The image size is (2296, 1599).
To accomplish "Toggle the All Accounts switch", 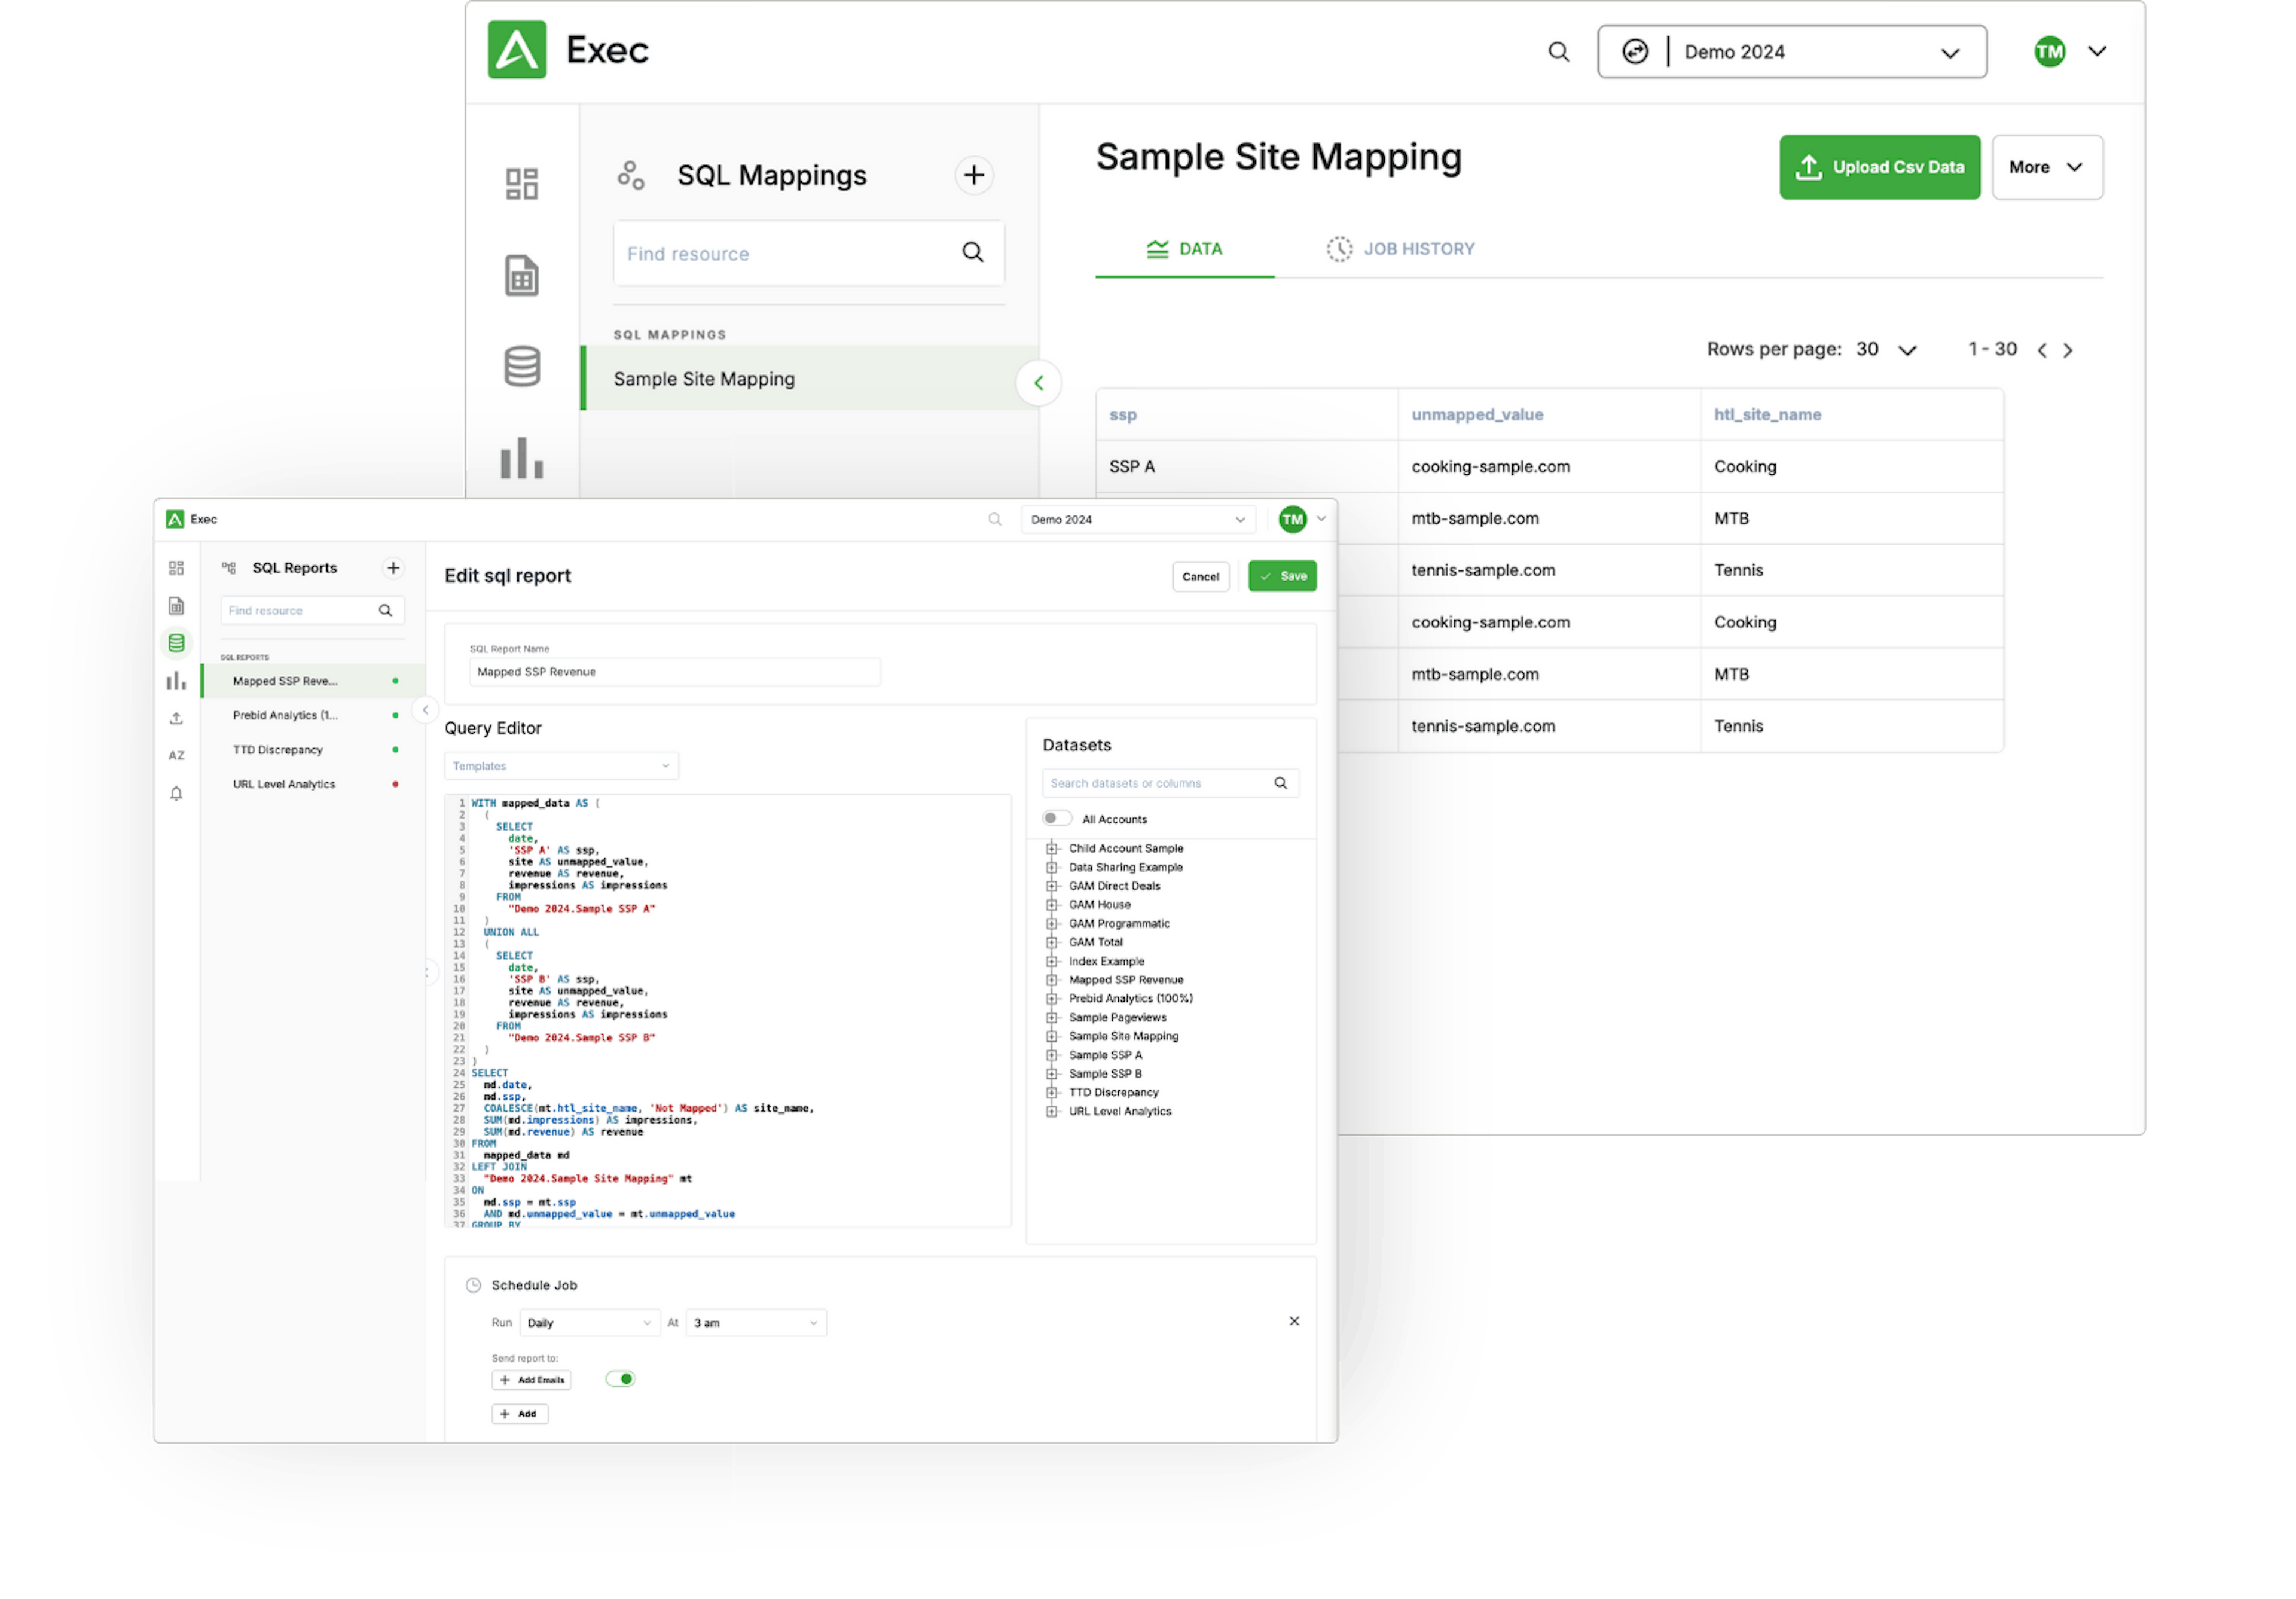I will click(1055, 818).
